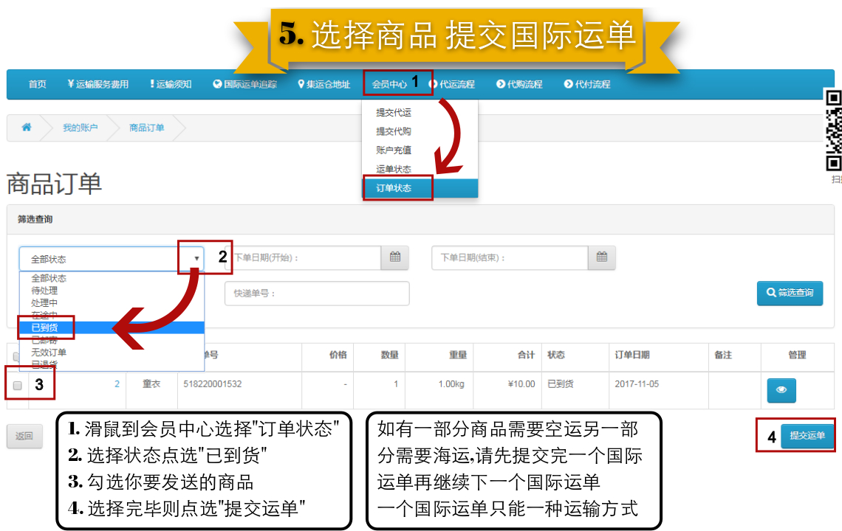
Task: Open the 会员中心 menu
Action: [389, 84]
